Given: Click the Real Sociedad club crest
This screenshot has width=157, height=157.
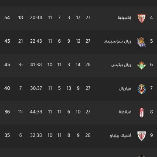Looking at the screenshot, I should point(141,42).
